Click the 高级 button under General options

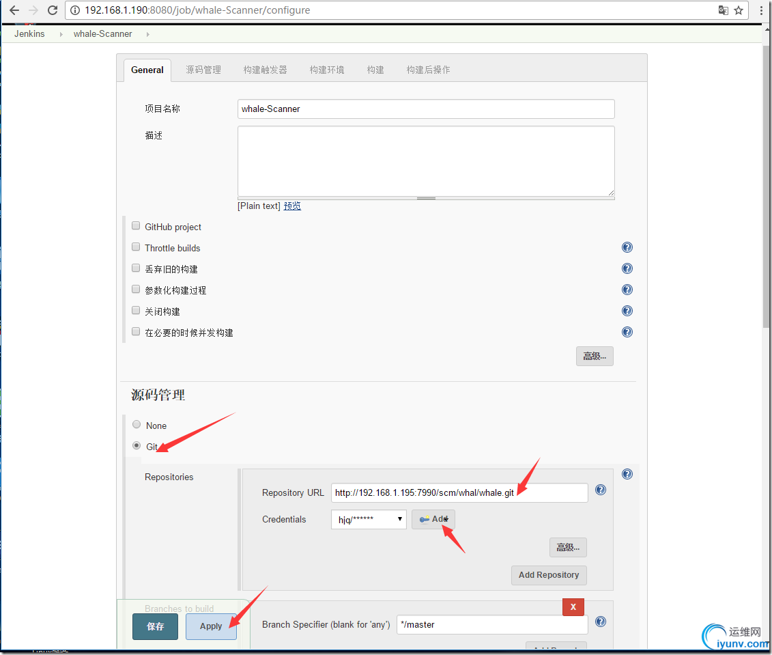595,356
